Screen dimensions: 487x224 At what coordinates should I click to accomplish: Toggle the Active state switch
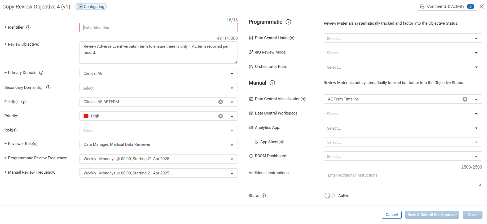tap(330, 195)
